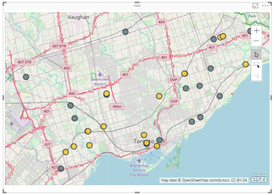Select the grey point partly hidden behind the zoom-in button
Image resolution: width=274 pixels, height=195 pixels.
(x=249, y=31)
